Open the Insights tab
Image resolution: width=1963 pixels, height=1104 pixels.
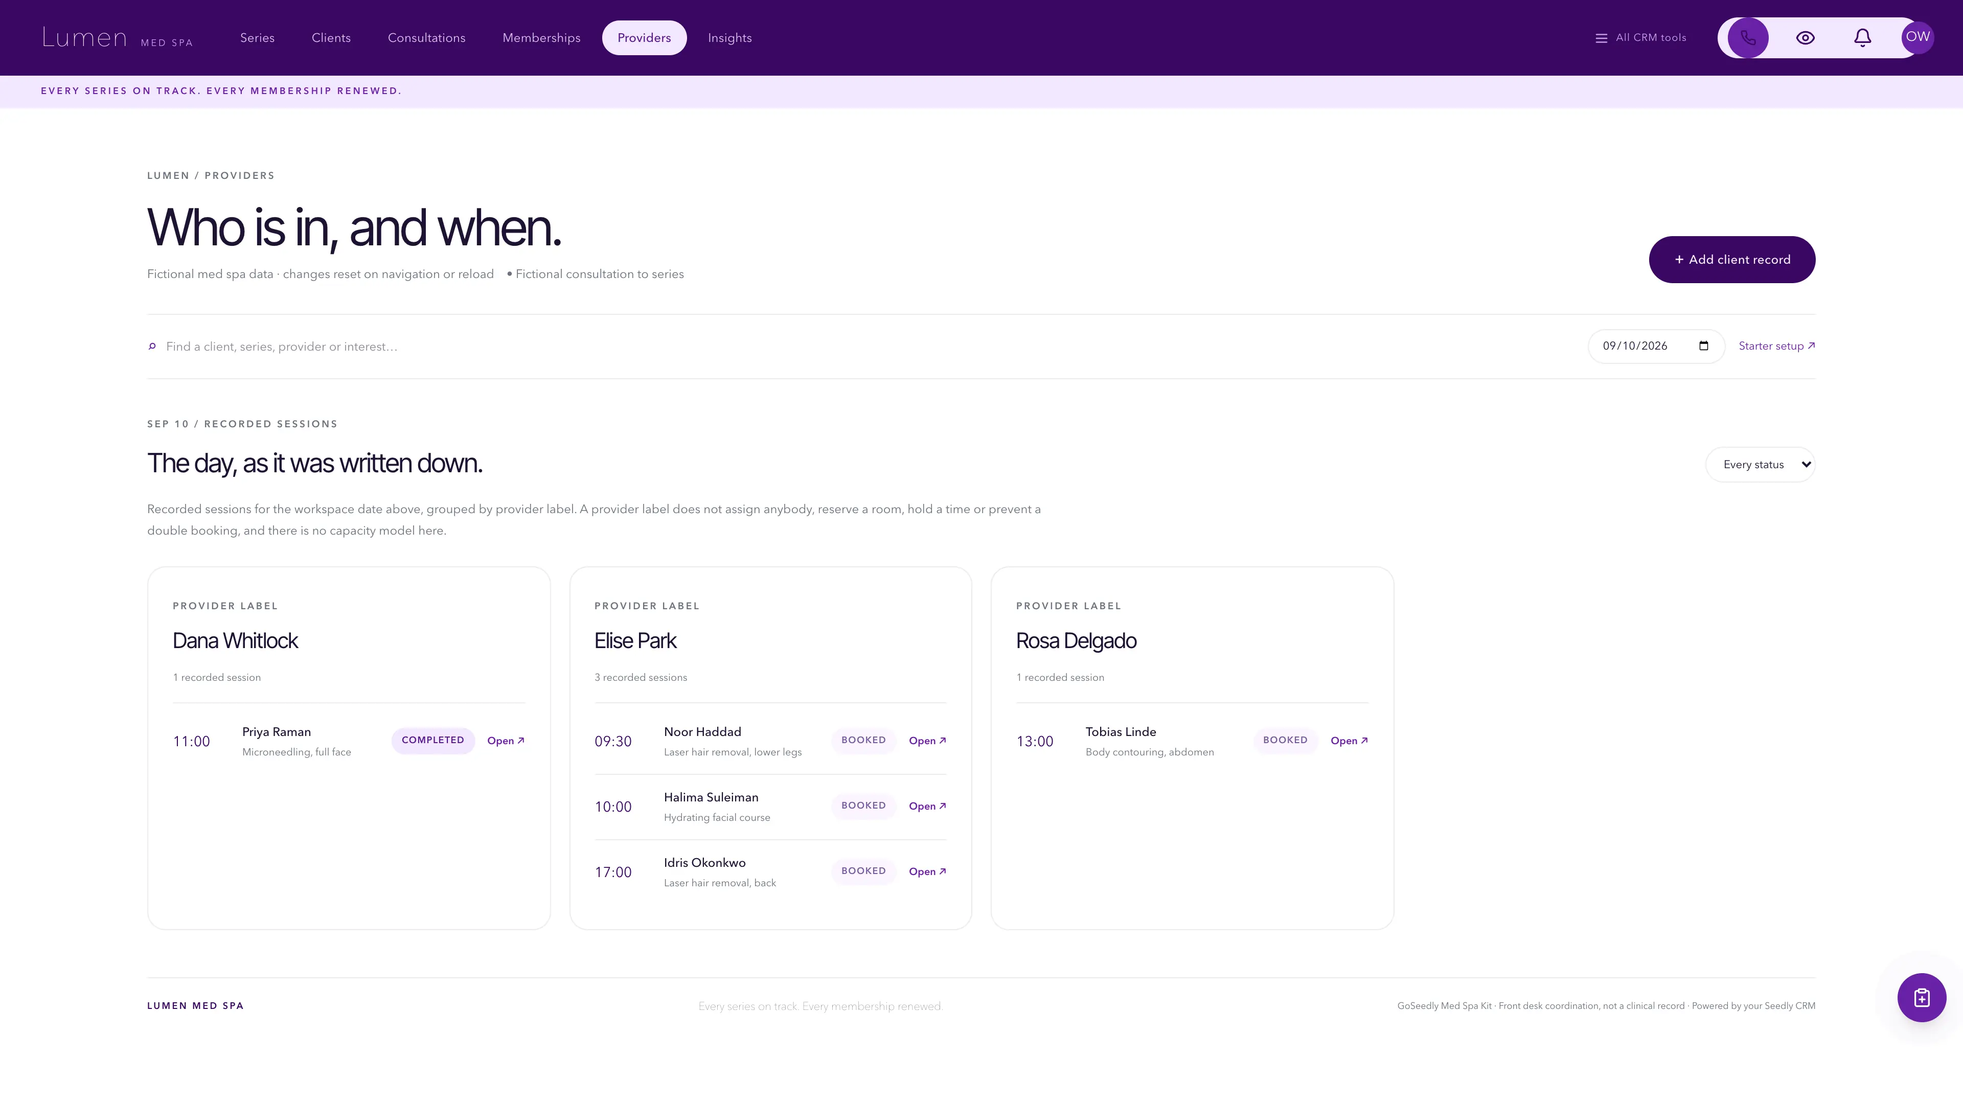(730, 38)
